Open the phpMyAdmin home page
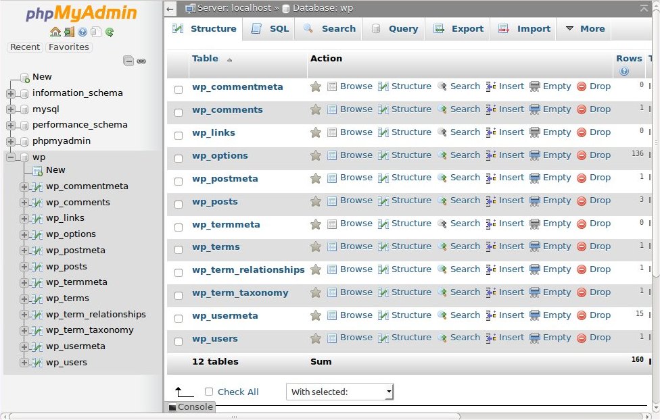The width and height of the screenshot is (660, 420). tap(57, 32)
